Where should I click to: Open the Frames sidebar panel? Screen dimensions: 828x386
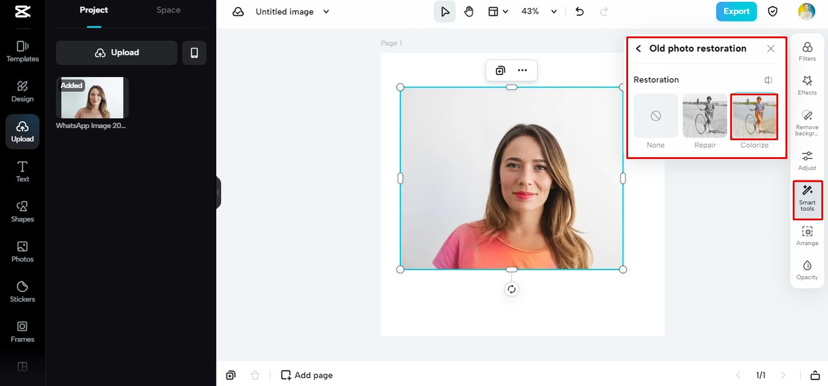pyautogui.click(x=23, y=332)
